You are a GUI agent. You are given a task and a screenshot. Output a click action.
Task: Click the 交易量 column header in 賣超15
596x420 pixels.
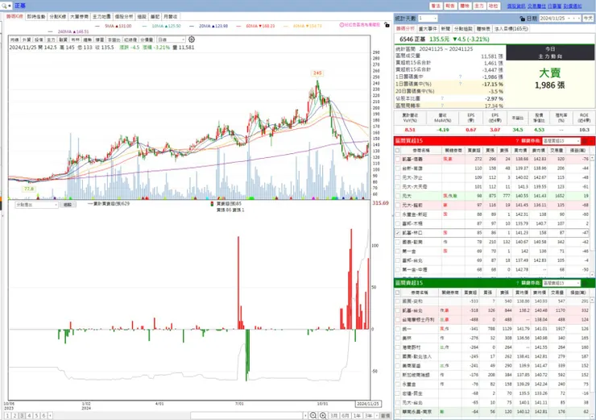[x=557, y=293]
